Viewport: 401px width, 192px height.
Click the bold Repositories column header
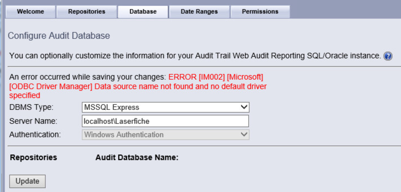(34, 157)
